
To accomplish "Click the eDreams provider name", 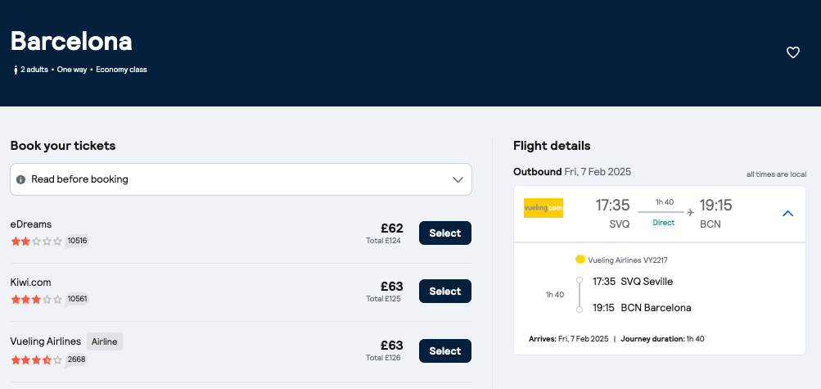I will (x=31, y=224).
